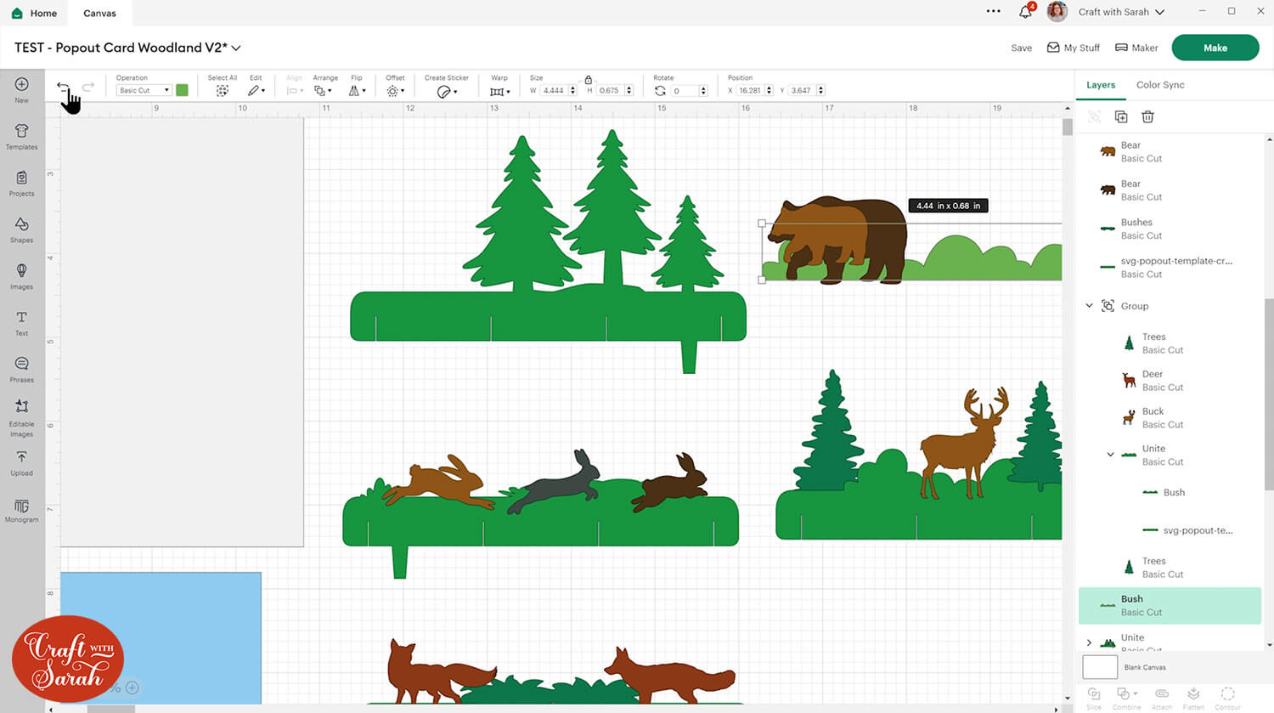Screen dimensions: 1274x713
Task: Click the Delete trash icon in Layers panel
Action: [x=1147, y=116]
